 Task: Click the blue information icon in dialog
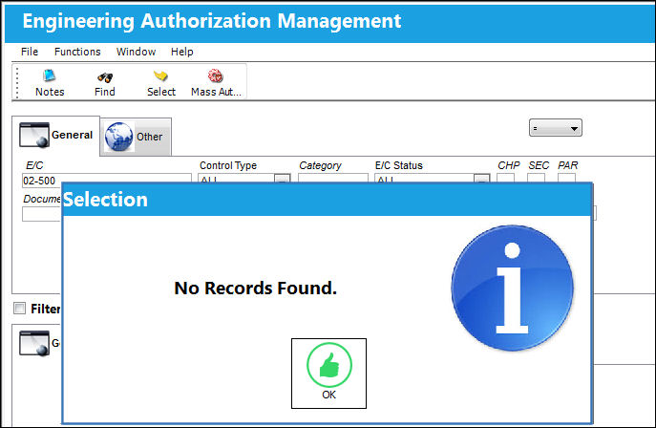pyautogui.click(x=512, y=288)
